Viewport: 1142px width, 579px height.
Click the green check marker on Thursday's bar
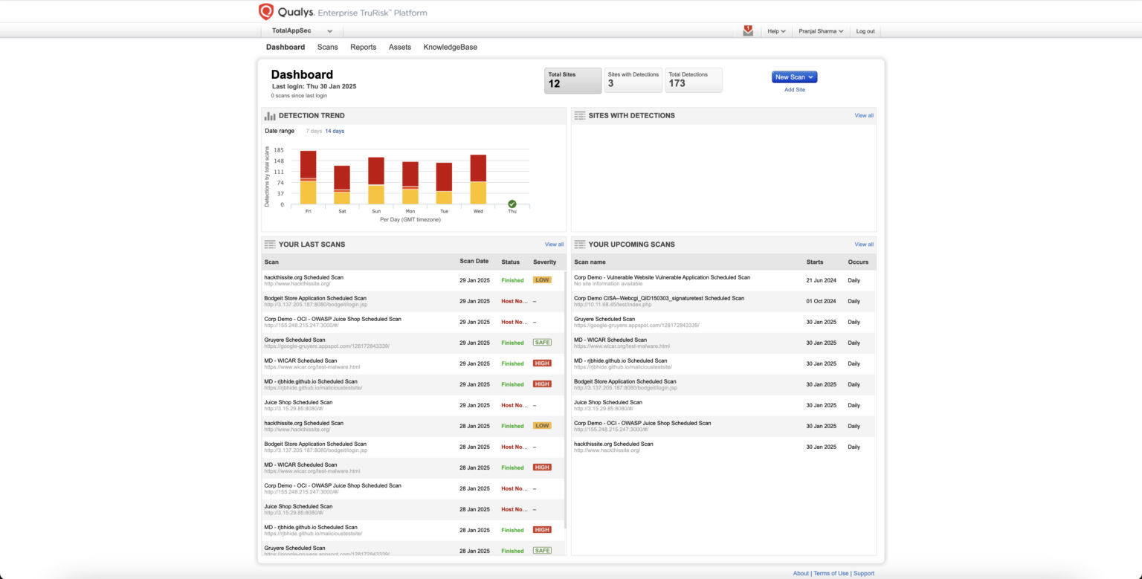point(512,202)
